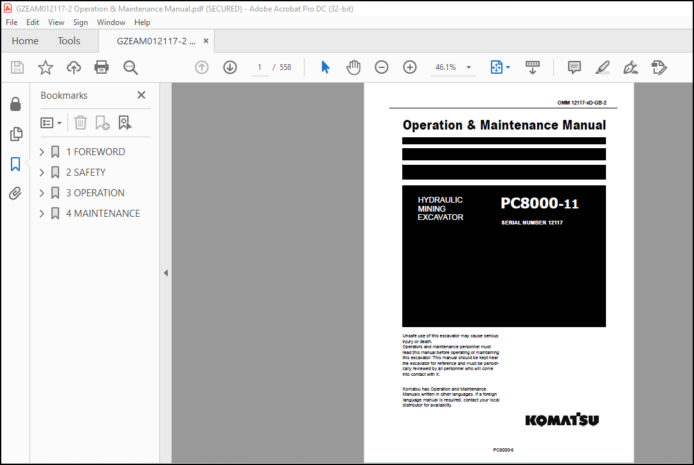The width and height of the screenshot is (694, 465).
Task: Collapse the navigation pane arrow
Action: 166,273
